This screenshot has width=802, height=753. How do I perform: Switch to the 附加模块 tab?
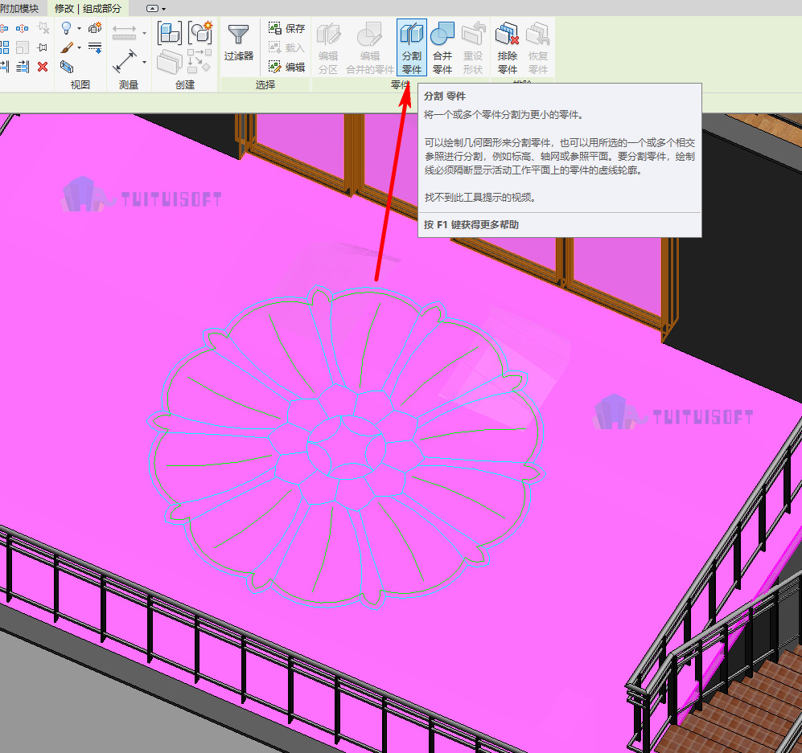(19, 8)
